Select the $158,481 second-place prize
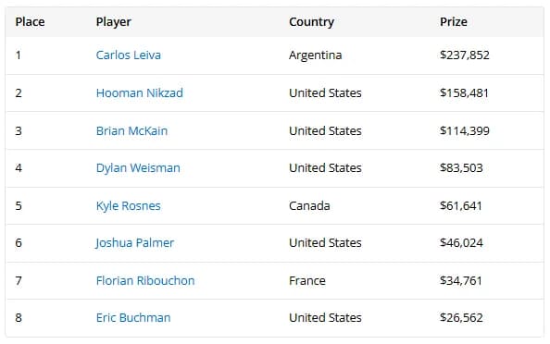The width and height of the screenshot is (550, 344). [x=464, y=92]
